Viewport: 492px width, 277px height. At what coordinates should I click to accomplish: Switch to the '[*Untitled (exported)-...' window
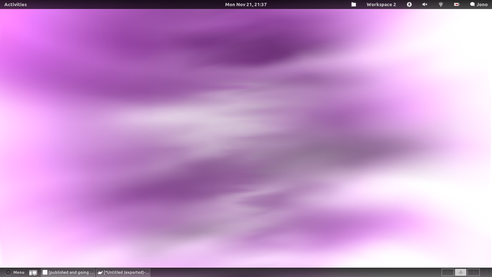pyautogui.click(x=123, y=272)
